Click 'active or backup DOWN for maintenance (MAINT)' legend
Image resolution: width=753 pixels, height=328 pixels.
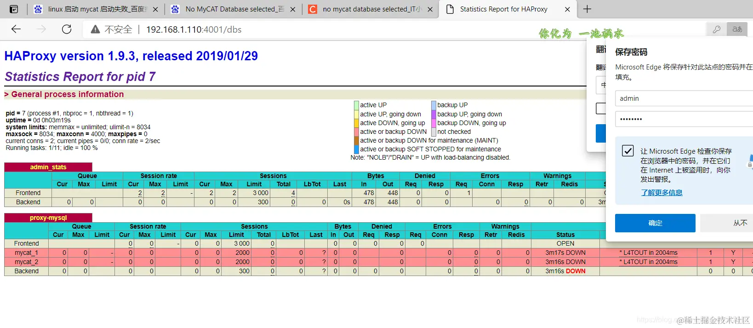click(x=429, y=140)
